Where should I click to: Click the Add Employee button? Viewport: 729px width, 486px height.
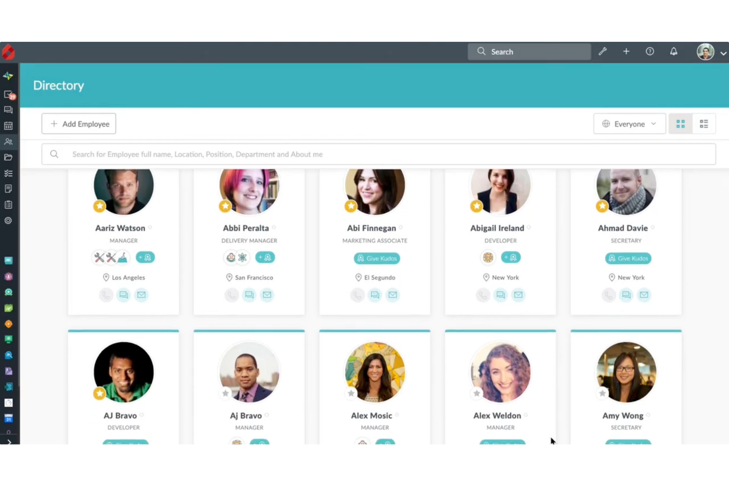(78, 124)
